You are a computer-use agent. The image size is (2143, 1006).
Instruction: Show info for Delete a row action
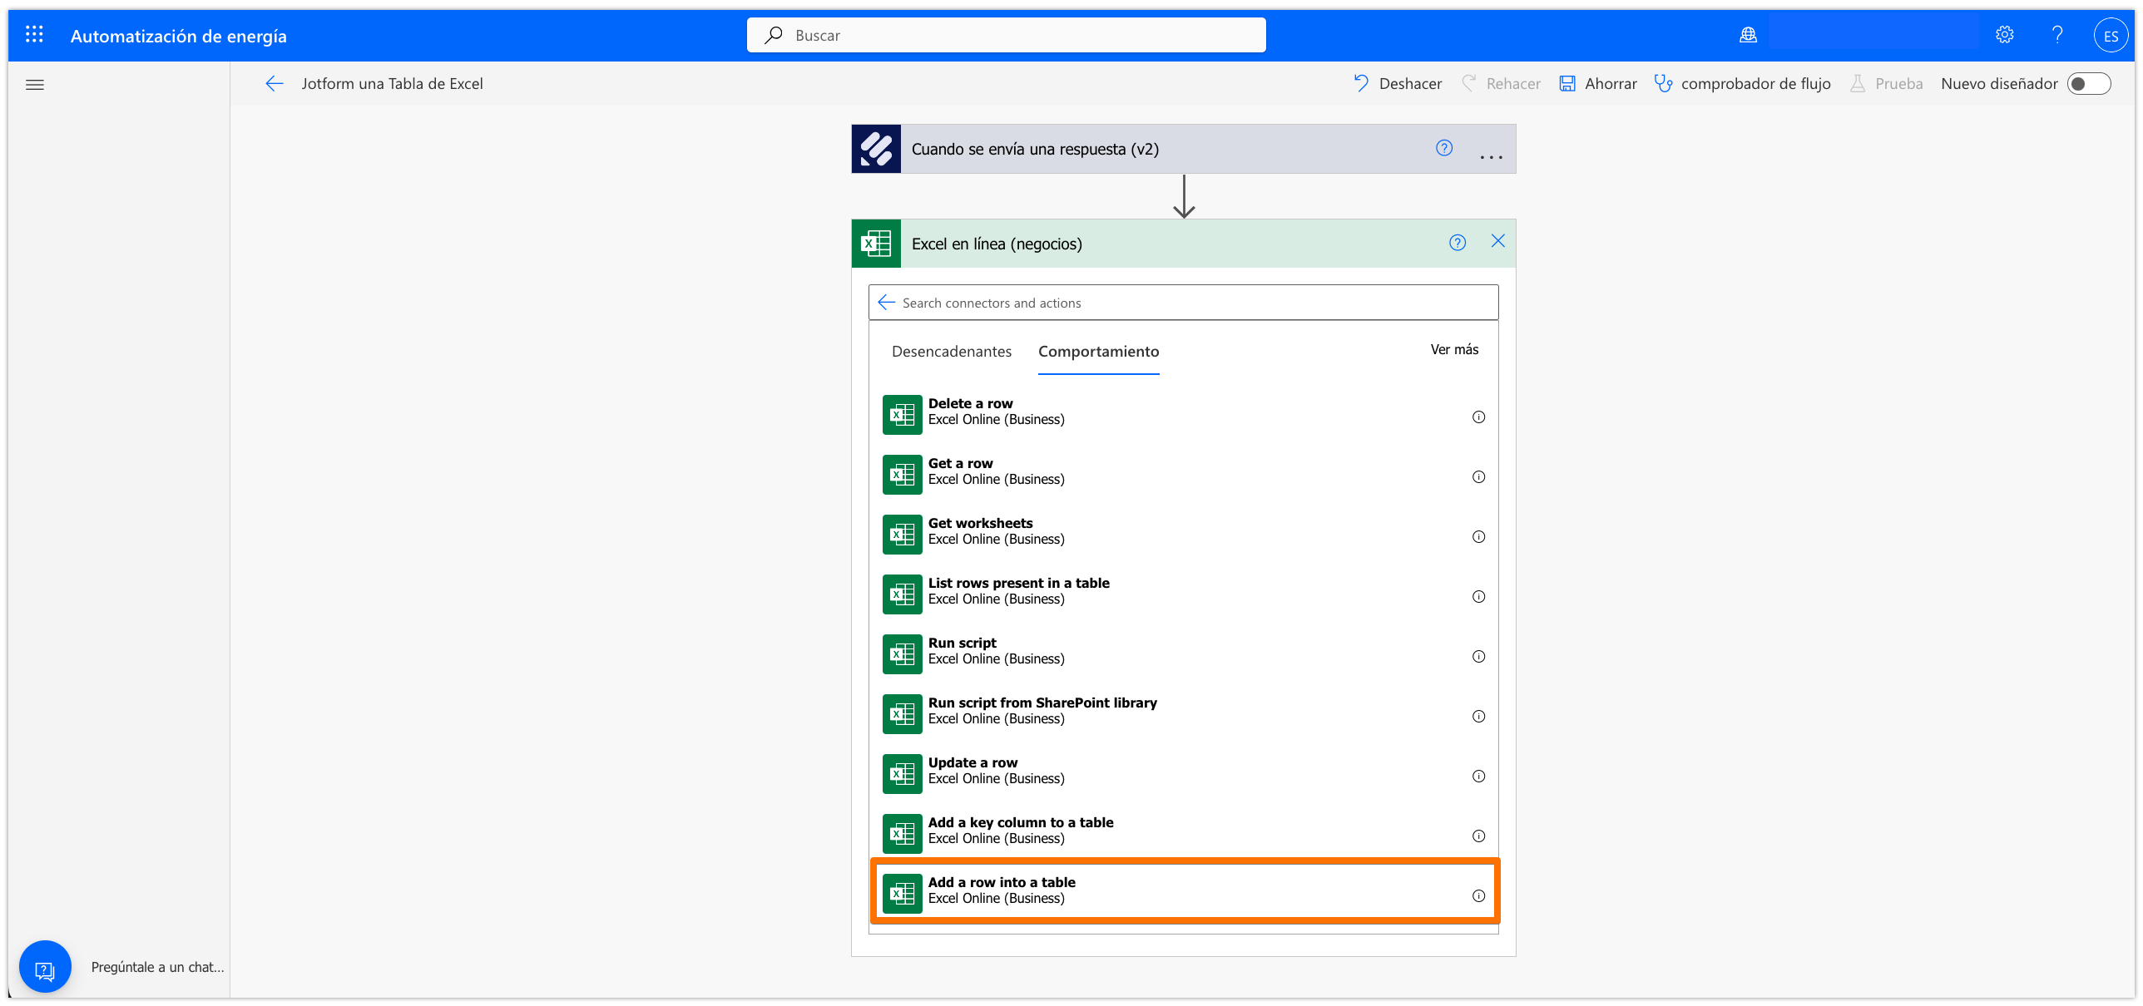[x=1478, y=417]
